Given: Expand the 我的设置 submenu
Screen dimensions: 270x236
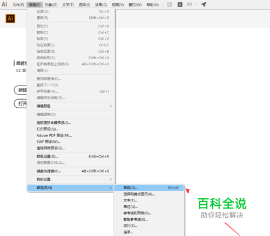Looking at the screenshot, I should pos(71,179).
